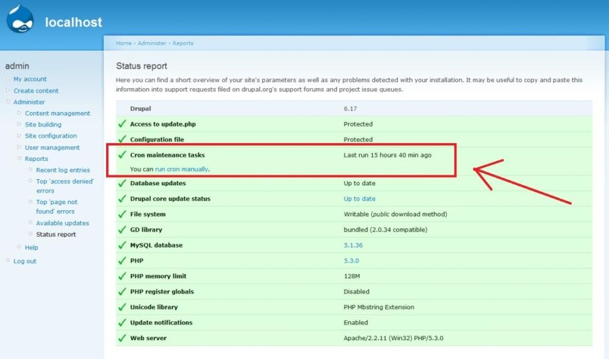Open Create content menu item
This screenshot has width=609, height=359.
[36, 91]
